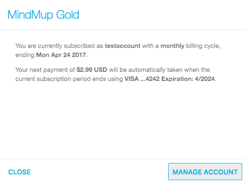Close the dialog with the CLOSE link
The height and width of the screenshot is (184, 246).
[19, 172]
